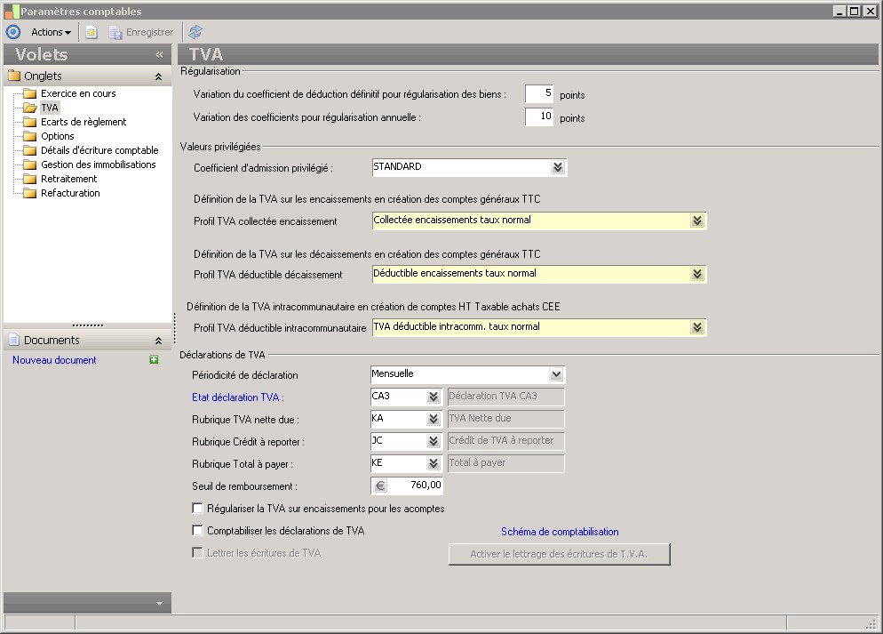Click the refresh arrows toolbar icon

(195, 32)
